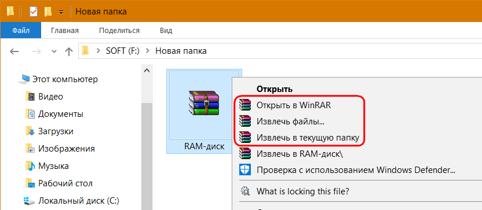Click WinRAR icon beside Извлечь в текущую папку
Image resolution: width=482 pixels, height=210 pixels.
click(245, 138)
